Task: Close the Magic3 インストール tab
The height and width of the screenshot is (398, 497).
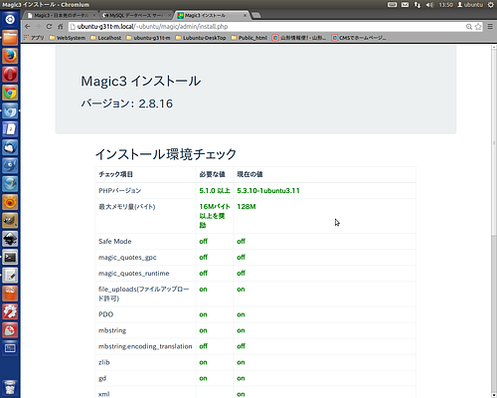Action: point(245,15)
